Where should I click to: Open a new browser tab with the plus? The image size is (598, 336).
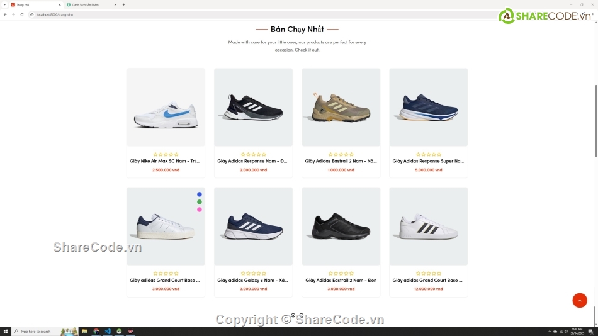pos(123,4)
